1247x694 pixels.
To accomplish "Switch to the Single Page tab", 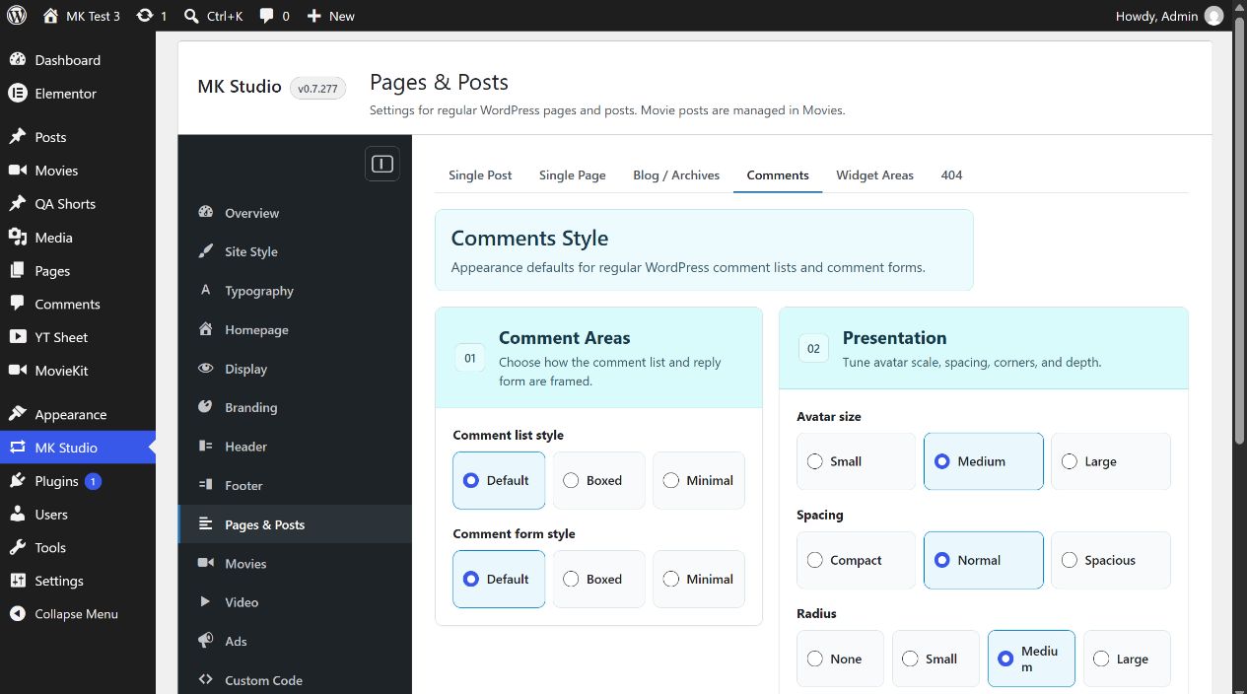I will (x=572, y=174).
